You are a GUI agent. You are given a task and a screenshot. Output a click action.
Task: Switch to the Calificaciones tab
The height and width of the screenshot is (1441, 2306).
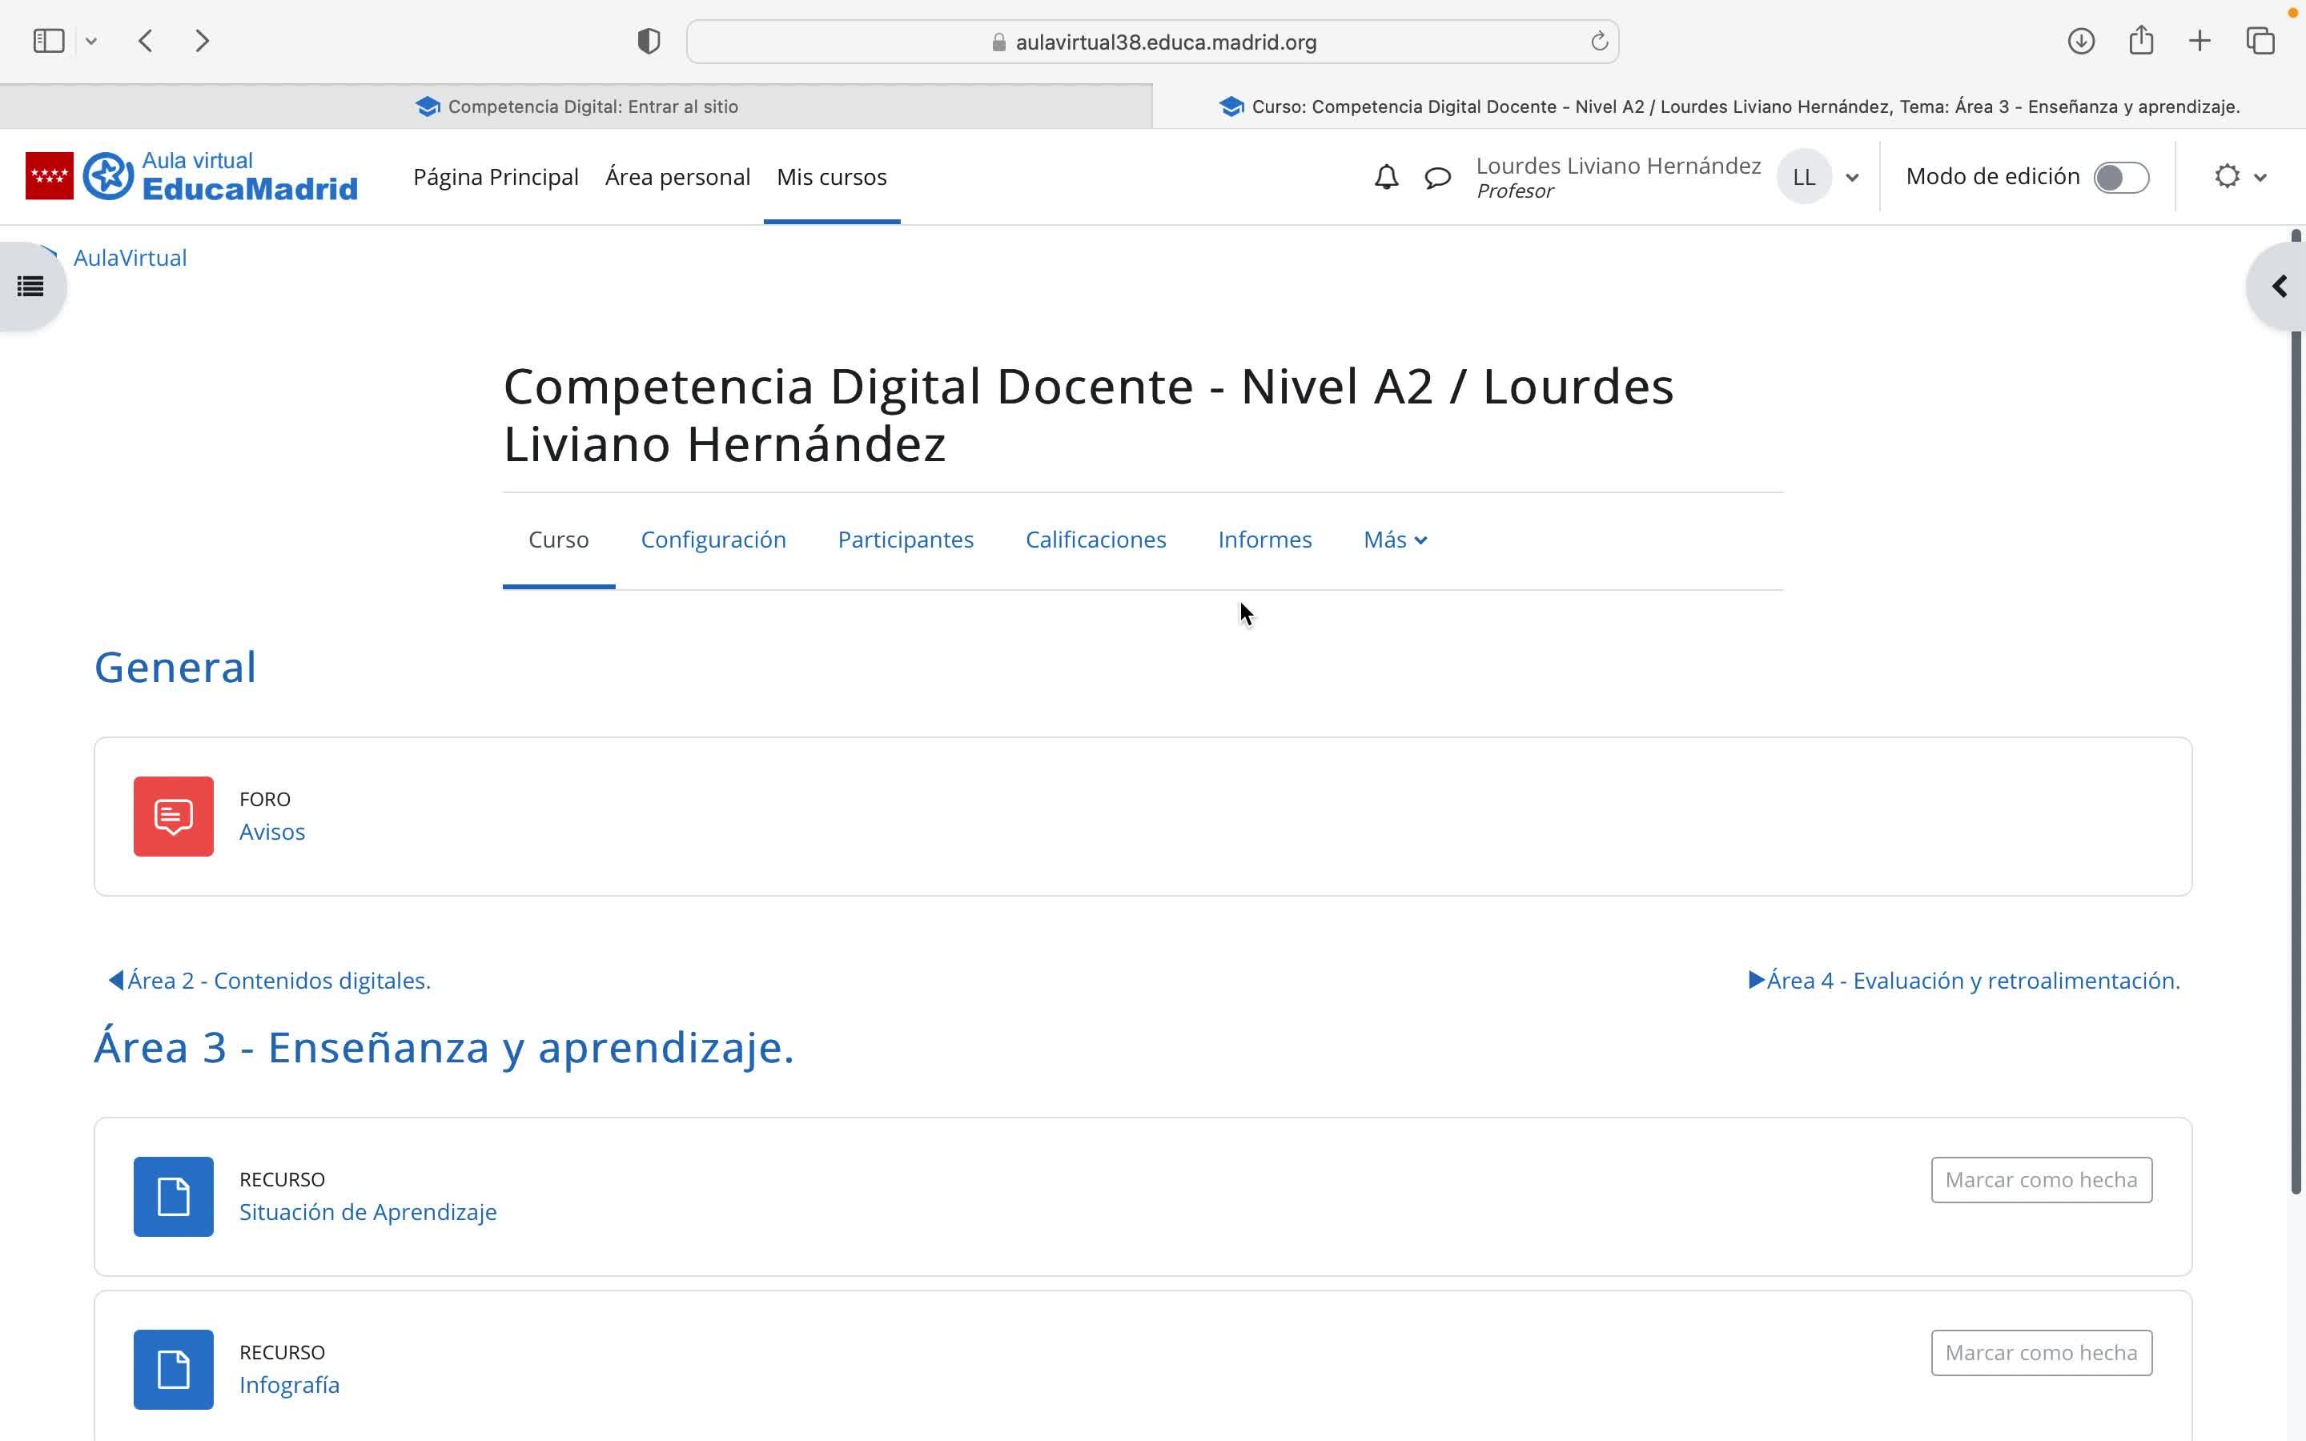[1095, 540]
